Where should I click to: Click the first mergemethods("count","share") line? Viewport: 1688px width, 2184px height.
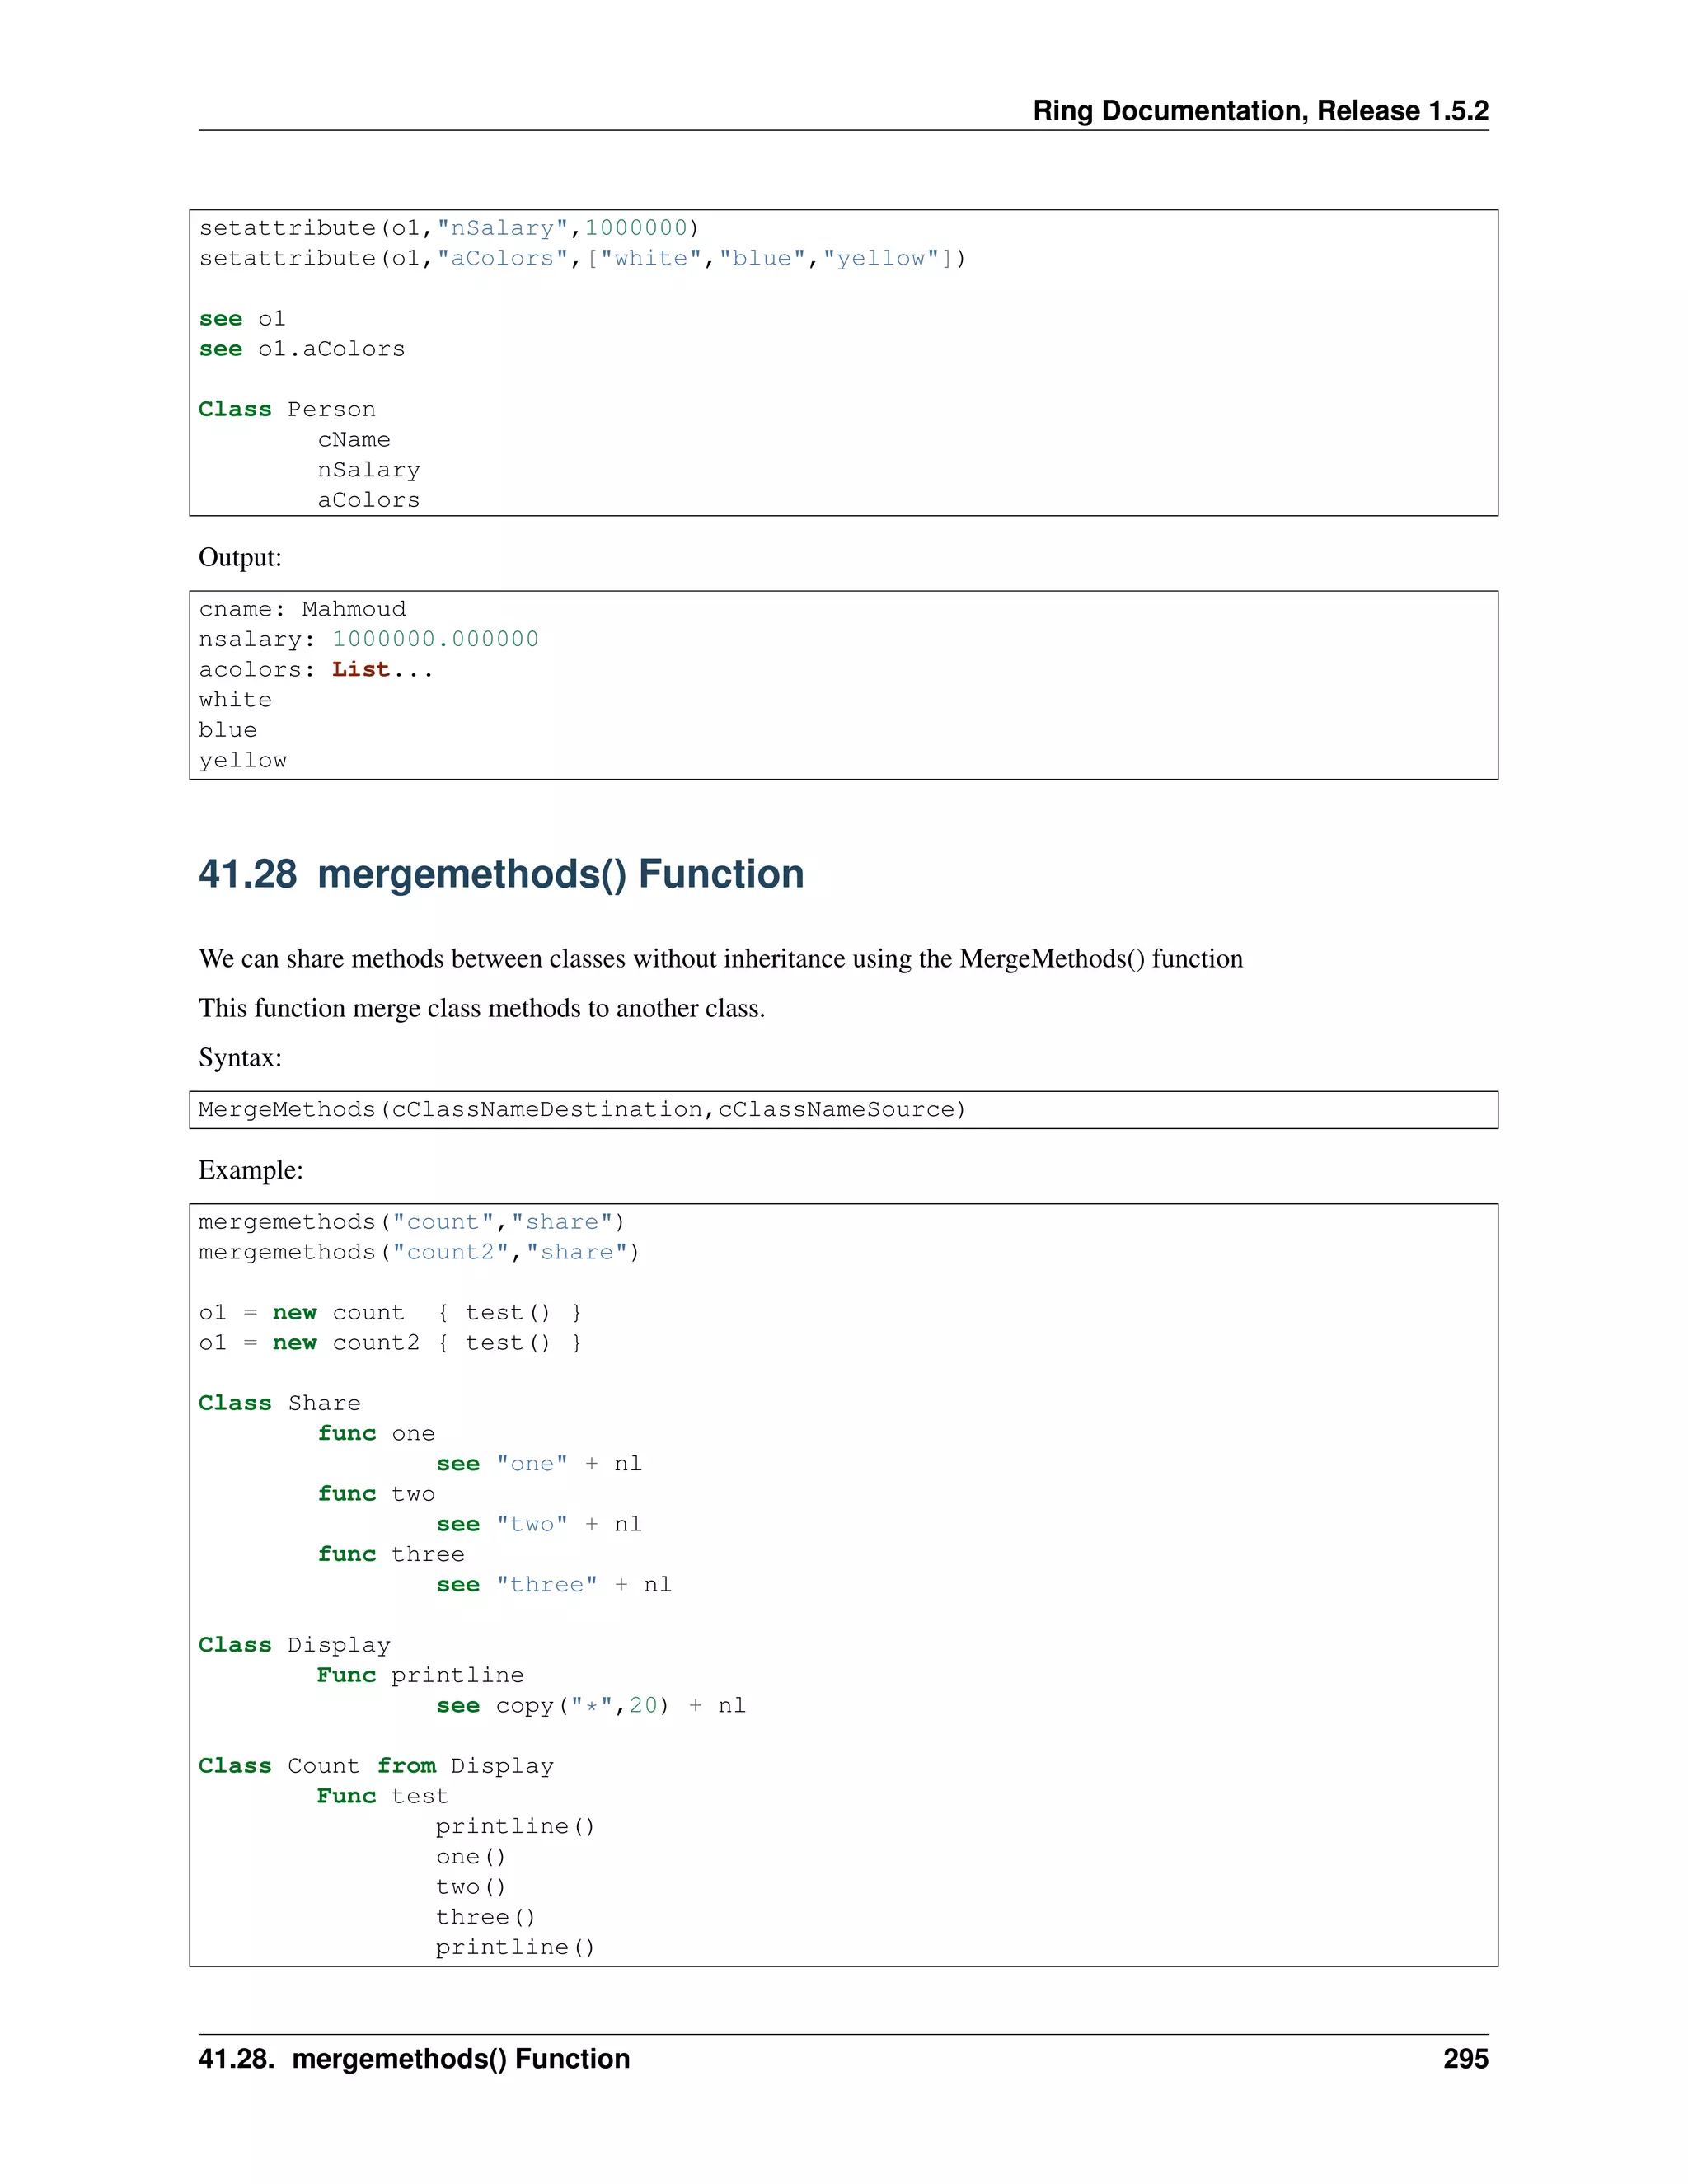[x=411, y=1222]
